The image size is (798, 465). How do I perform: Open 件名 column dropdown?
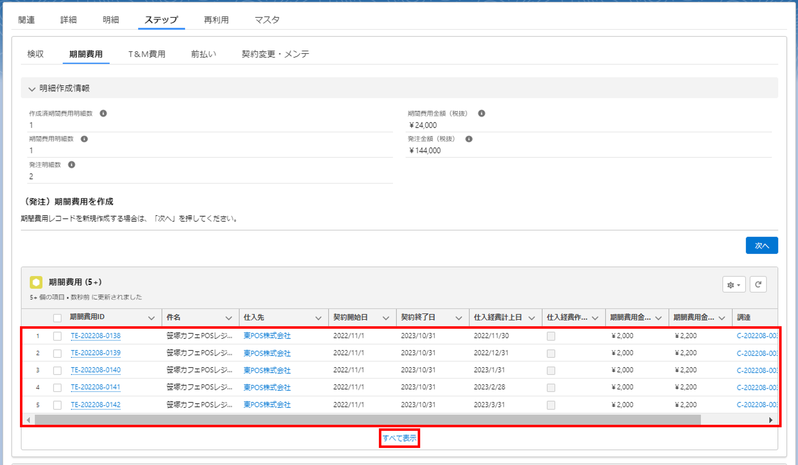(x=229, y=318)
